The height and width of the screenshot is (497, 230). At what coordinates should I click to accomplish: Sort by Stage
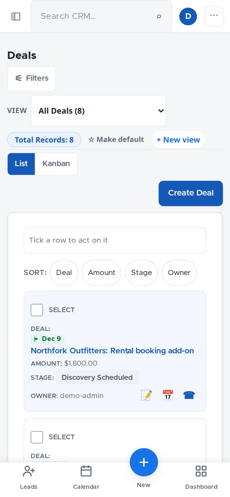(142, 273)
